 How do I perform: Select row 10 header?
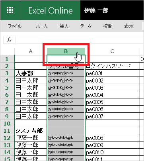pyautogui.click(x=7, y=124)
